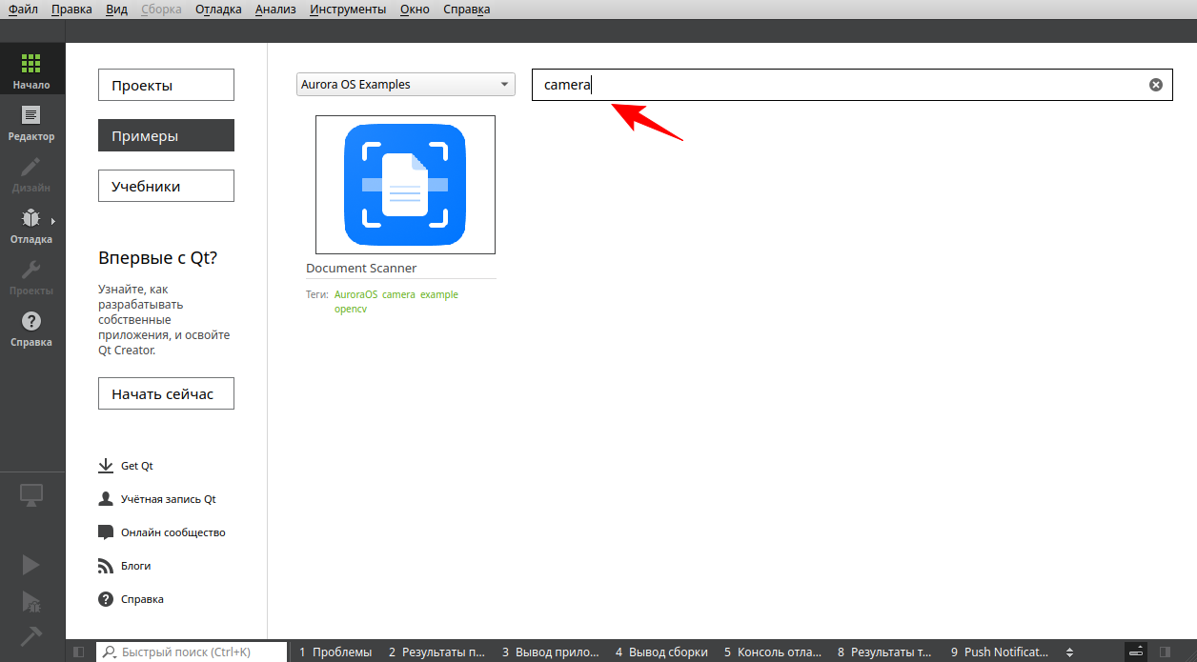Screen dimensions: 1197x662
Task: Toggle the right sidebar visibility
Action: click(1165, 652)
